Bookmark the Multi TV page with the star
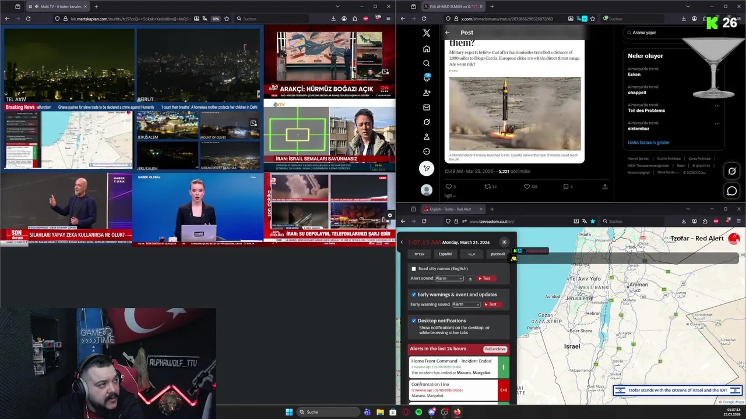746x419 pixels. [x=227, y=19]
